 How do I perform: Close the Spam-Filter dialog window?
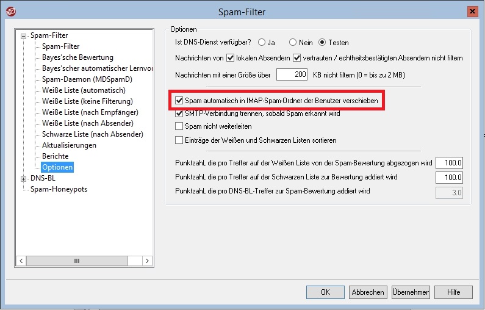pos(472,11)
